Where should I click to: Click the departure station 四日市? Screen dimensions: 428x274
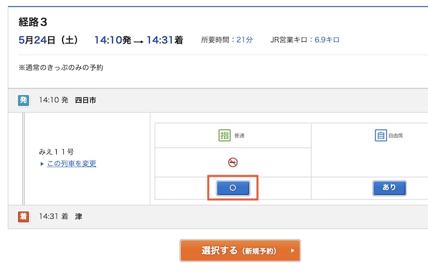pos(86,100)
